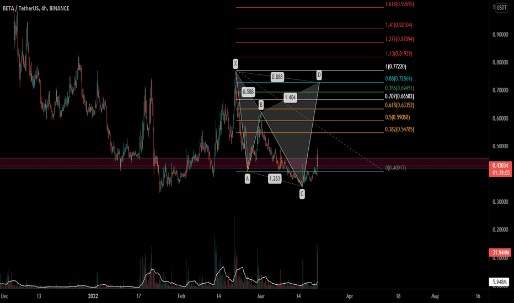
Task: Select the 0.786(0.69451) Fibonacci label
Action: (x=400, y=89)
